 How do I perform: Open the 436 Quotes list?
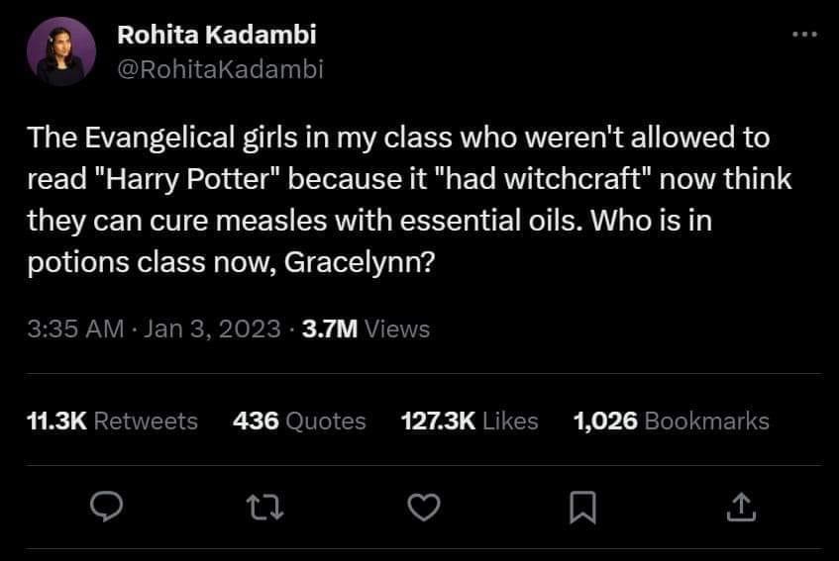click(x=299, y=421)
